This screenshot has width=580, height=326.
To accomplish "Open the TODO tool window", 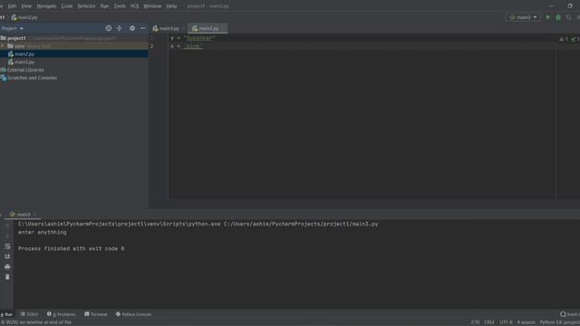I will click(x=30, y=314).
